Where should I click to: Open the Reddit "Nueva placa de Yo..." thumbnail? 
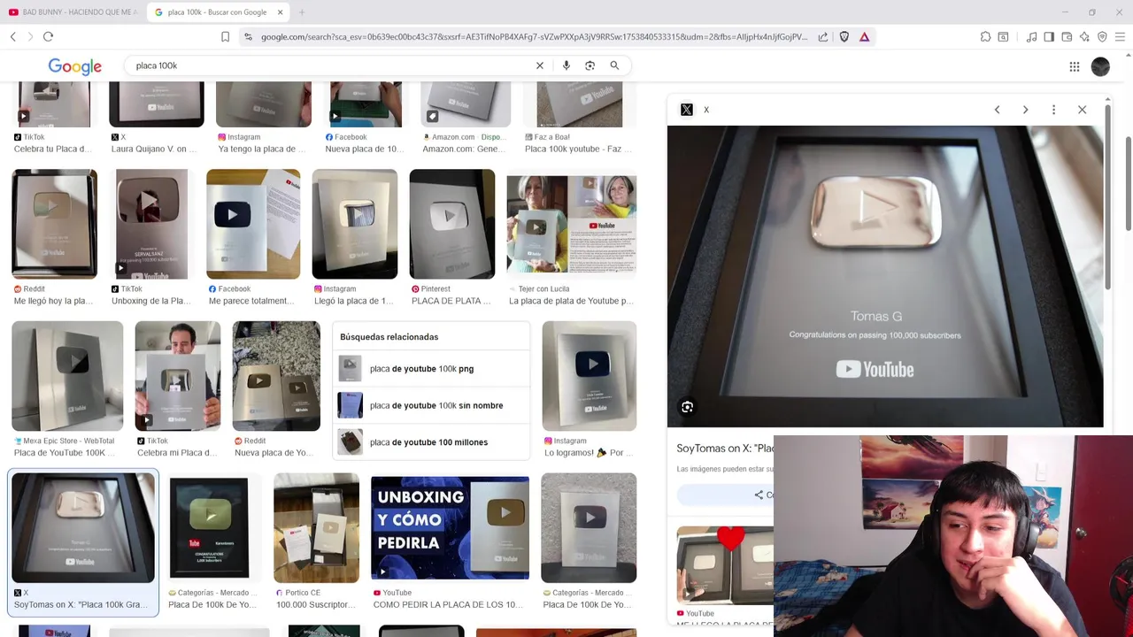coord(276,376)
